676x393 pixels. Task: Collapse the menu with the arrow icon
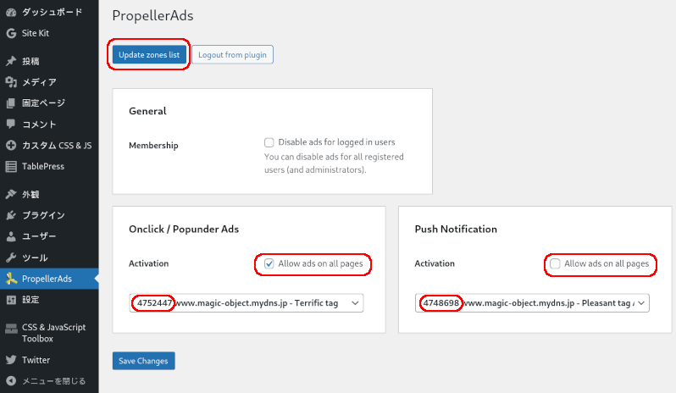pyautogui.click(x=11, y=381)
